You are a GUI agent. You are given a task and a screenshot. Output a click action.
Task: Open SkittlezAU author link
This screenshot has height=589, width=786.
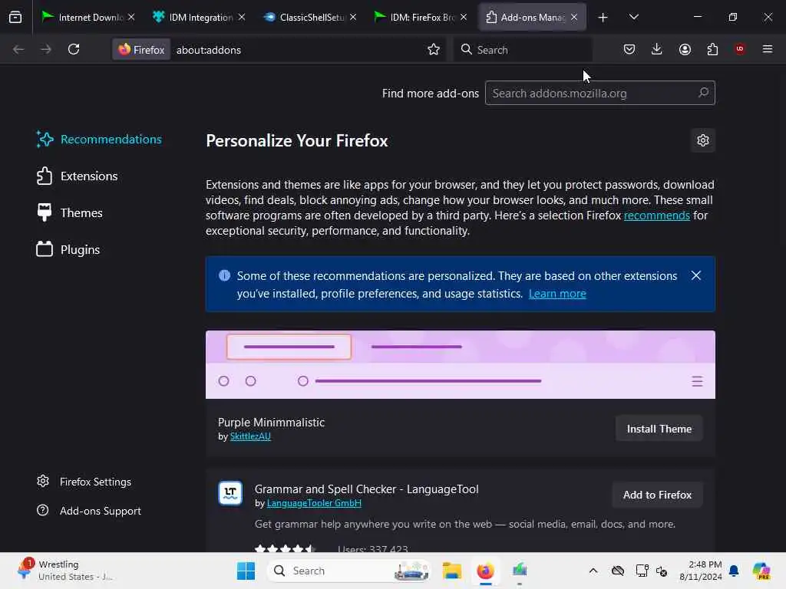click(x=250, y=436)
